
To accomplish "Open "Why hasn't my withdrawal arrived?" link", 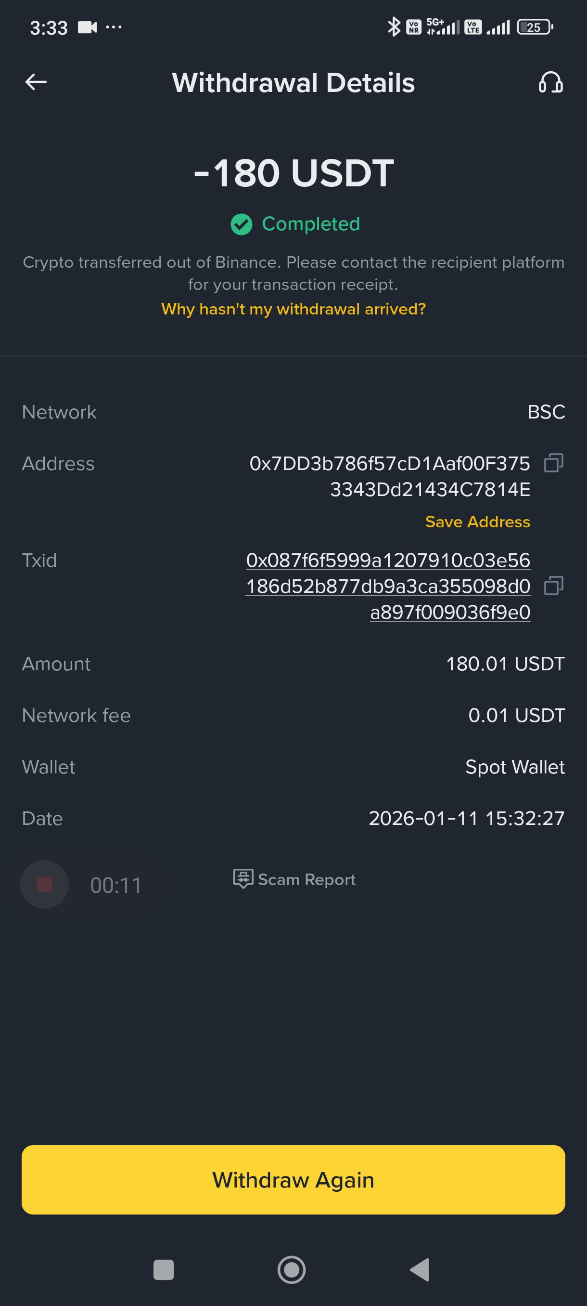I will coord(293,309).
